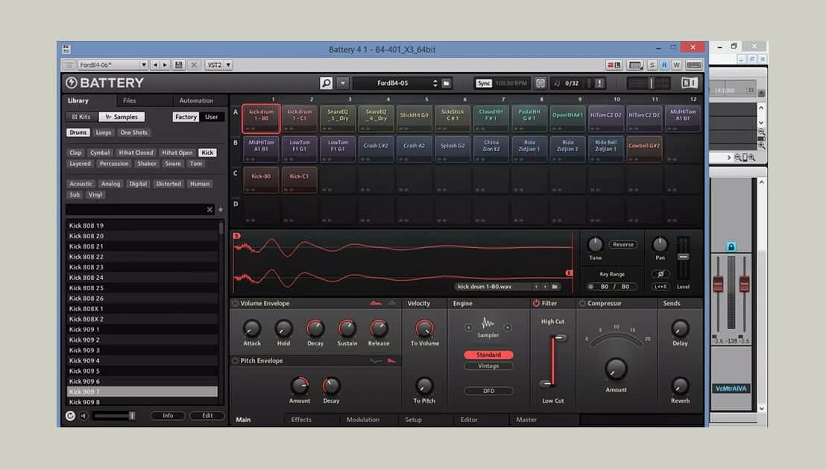This screenshot has height=469, width=826.
Task: Click the sample folder icon in waveform
Action: click(555, 287)
